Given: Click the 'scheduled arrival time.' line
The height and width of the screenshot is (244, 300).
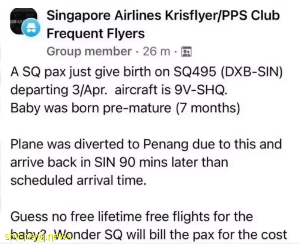Looking at the screenshot, I should (x=78, y=180).
